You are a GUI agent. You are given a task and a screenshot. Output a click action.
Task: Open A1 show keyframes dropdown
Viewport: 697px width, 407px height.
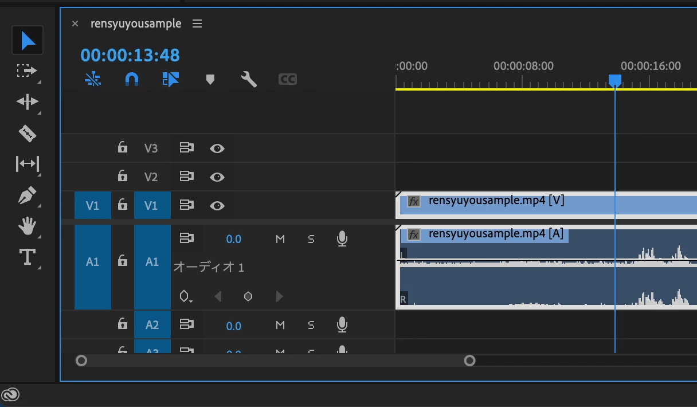(186, 296)
